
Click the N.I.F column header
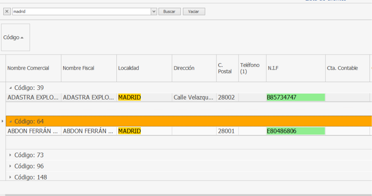[273, 68]
